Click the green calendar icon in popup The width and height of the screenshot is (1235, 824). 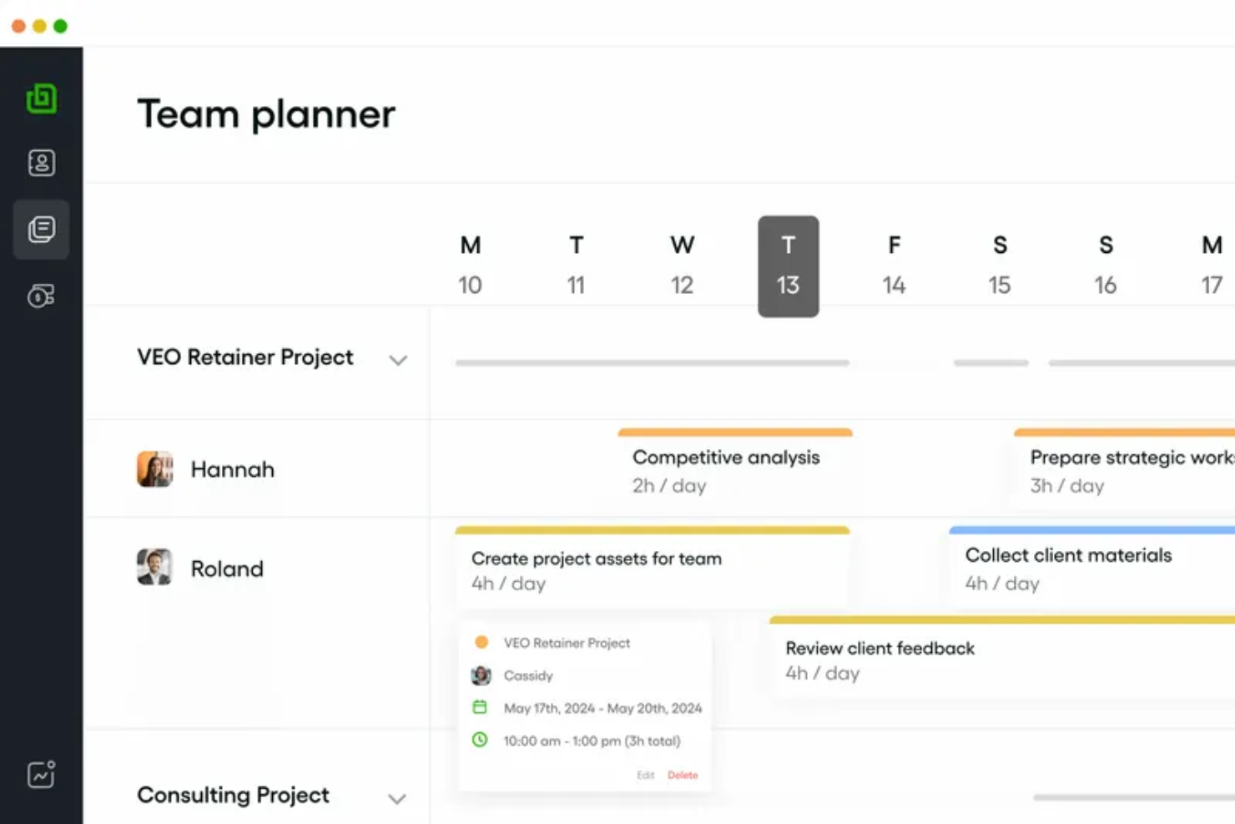(480, 707)
